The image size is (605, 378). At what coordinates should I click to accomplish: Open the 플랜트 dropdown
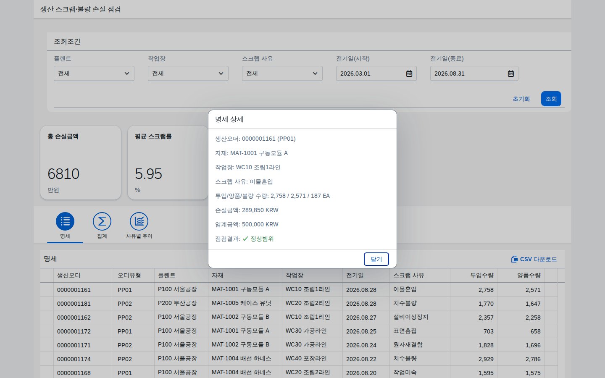tap(94, 73)
